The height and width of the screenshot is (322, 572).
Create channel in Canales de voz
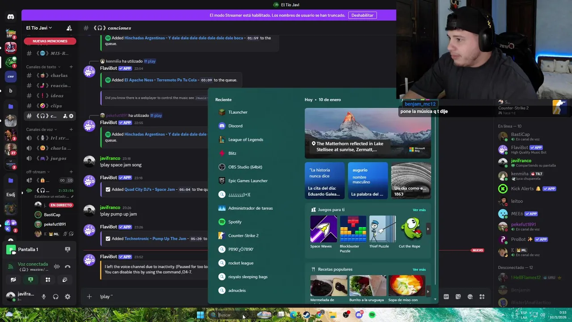point(71,129)
